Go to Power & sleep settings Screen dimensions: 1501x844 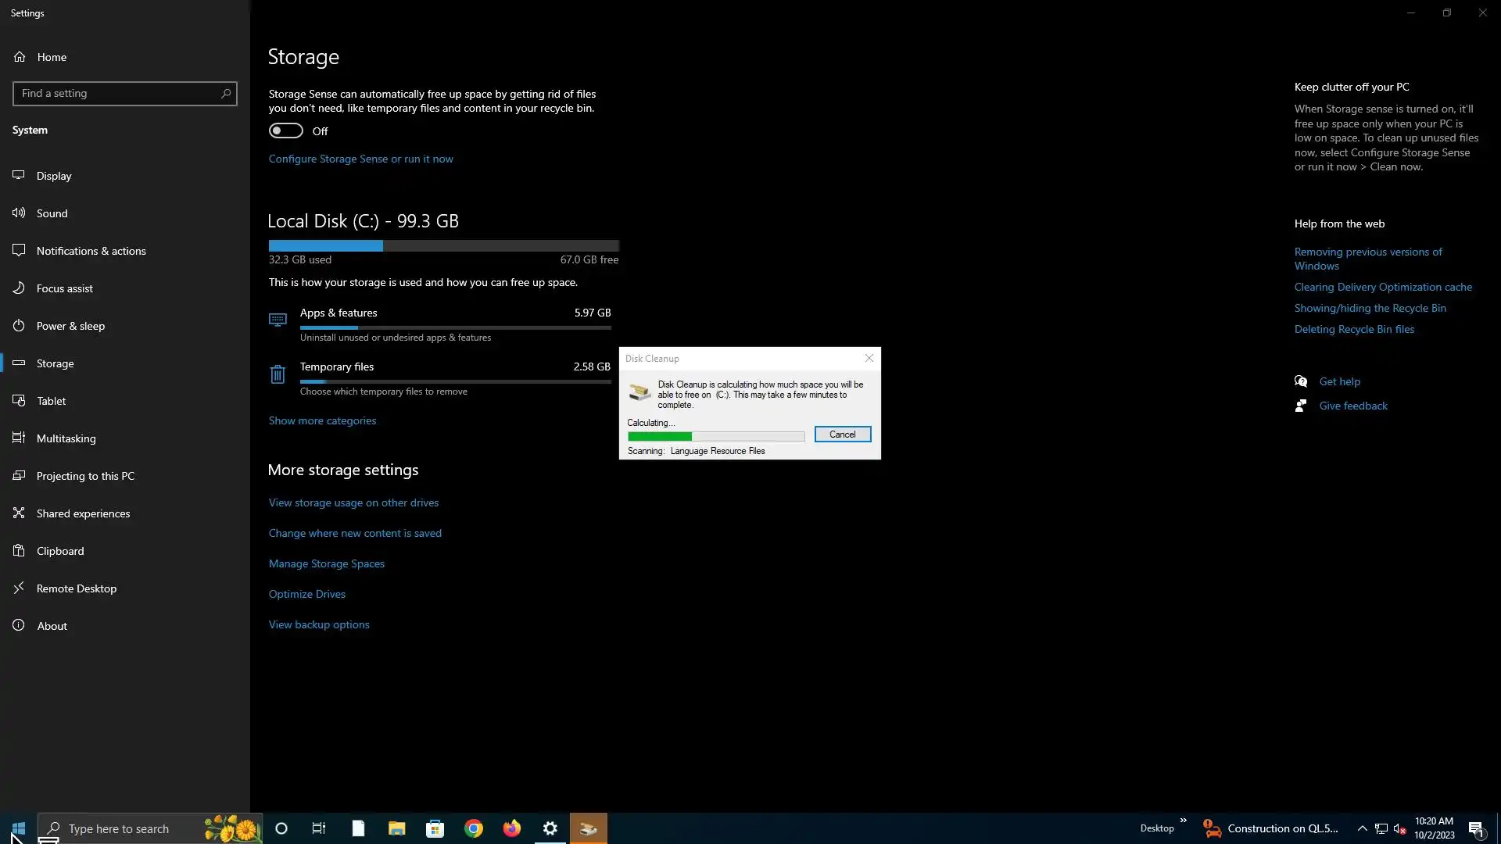coord(70,326)
